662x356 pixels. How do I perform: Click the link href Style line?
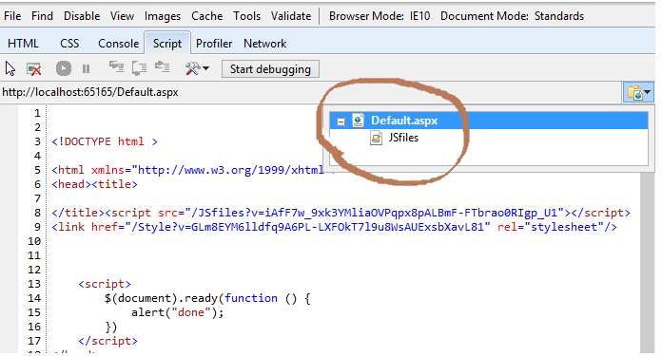334,227
